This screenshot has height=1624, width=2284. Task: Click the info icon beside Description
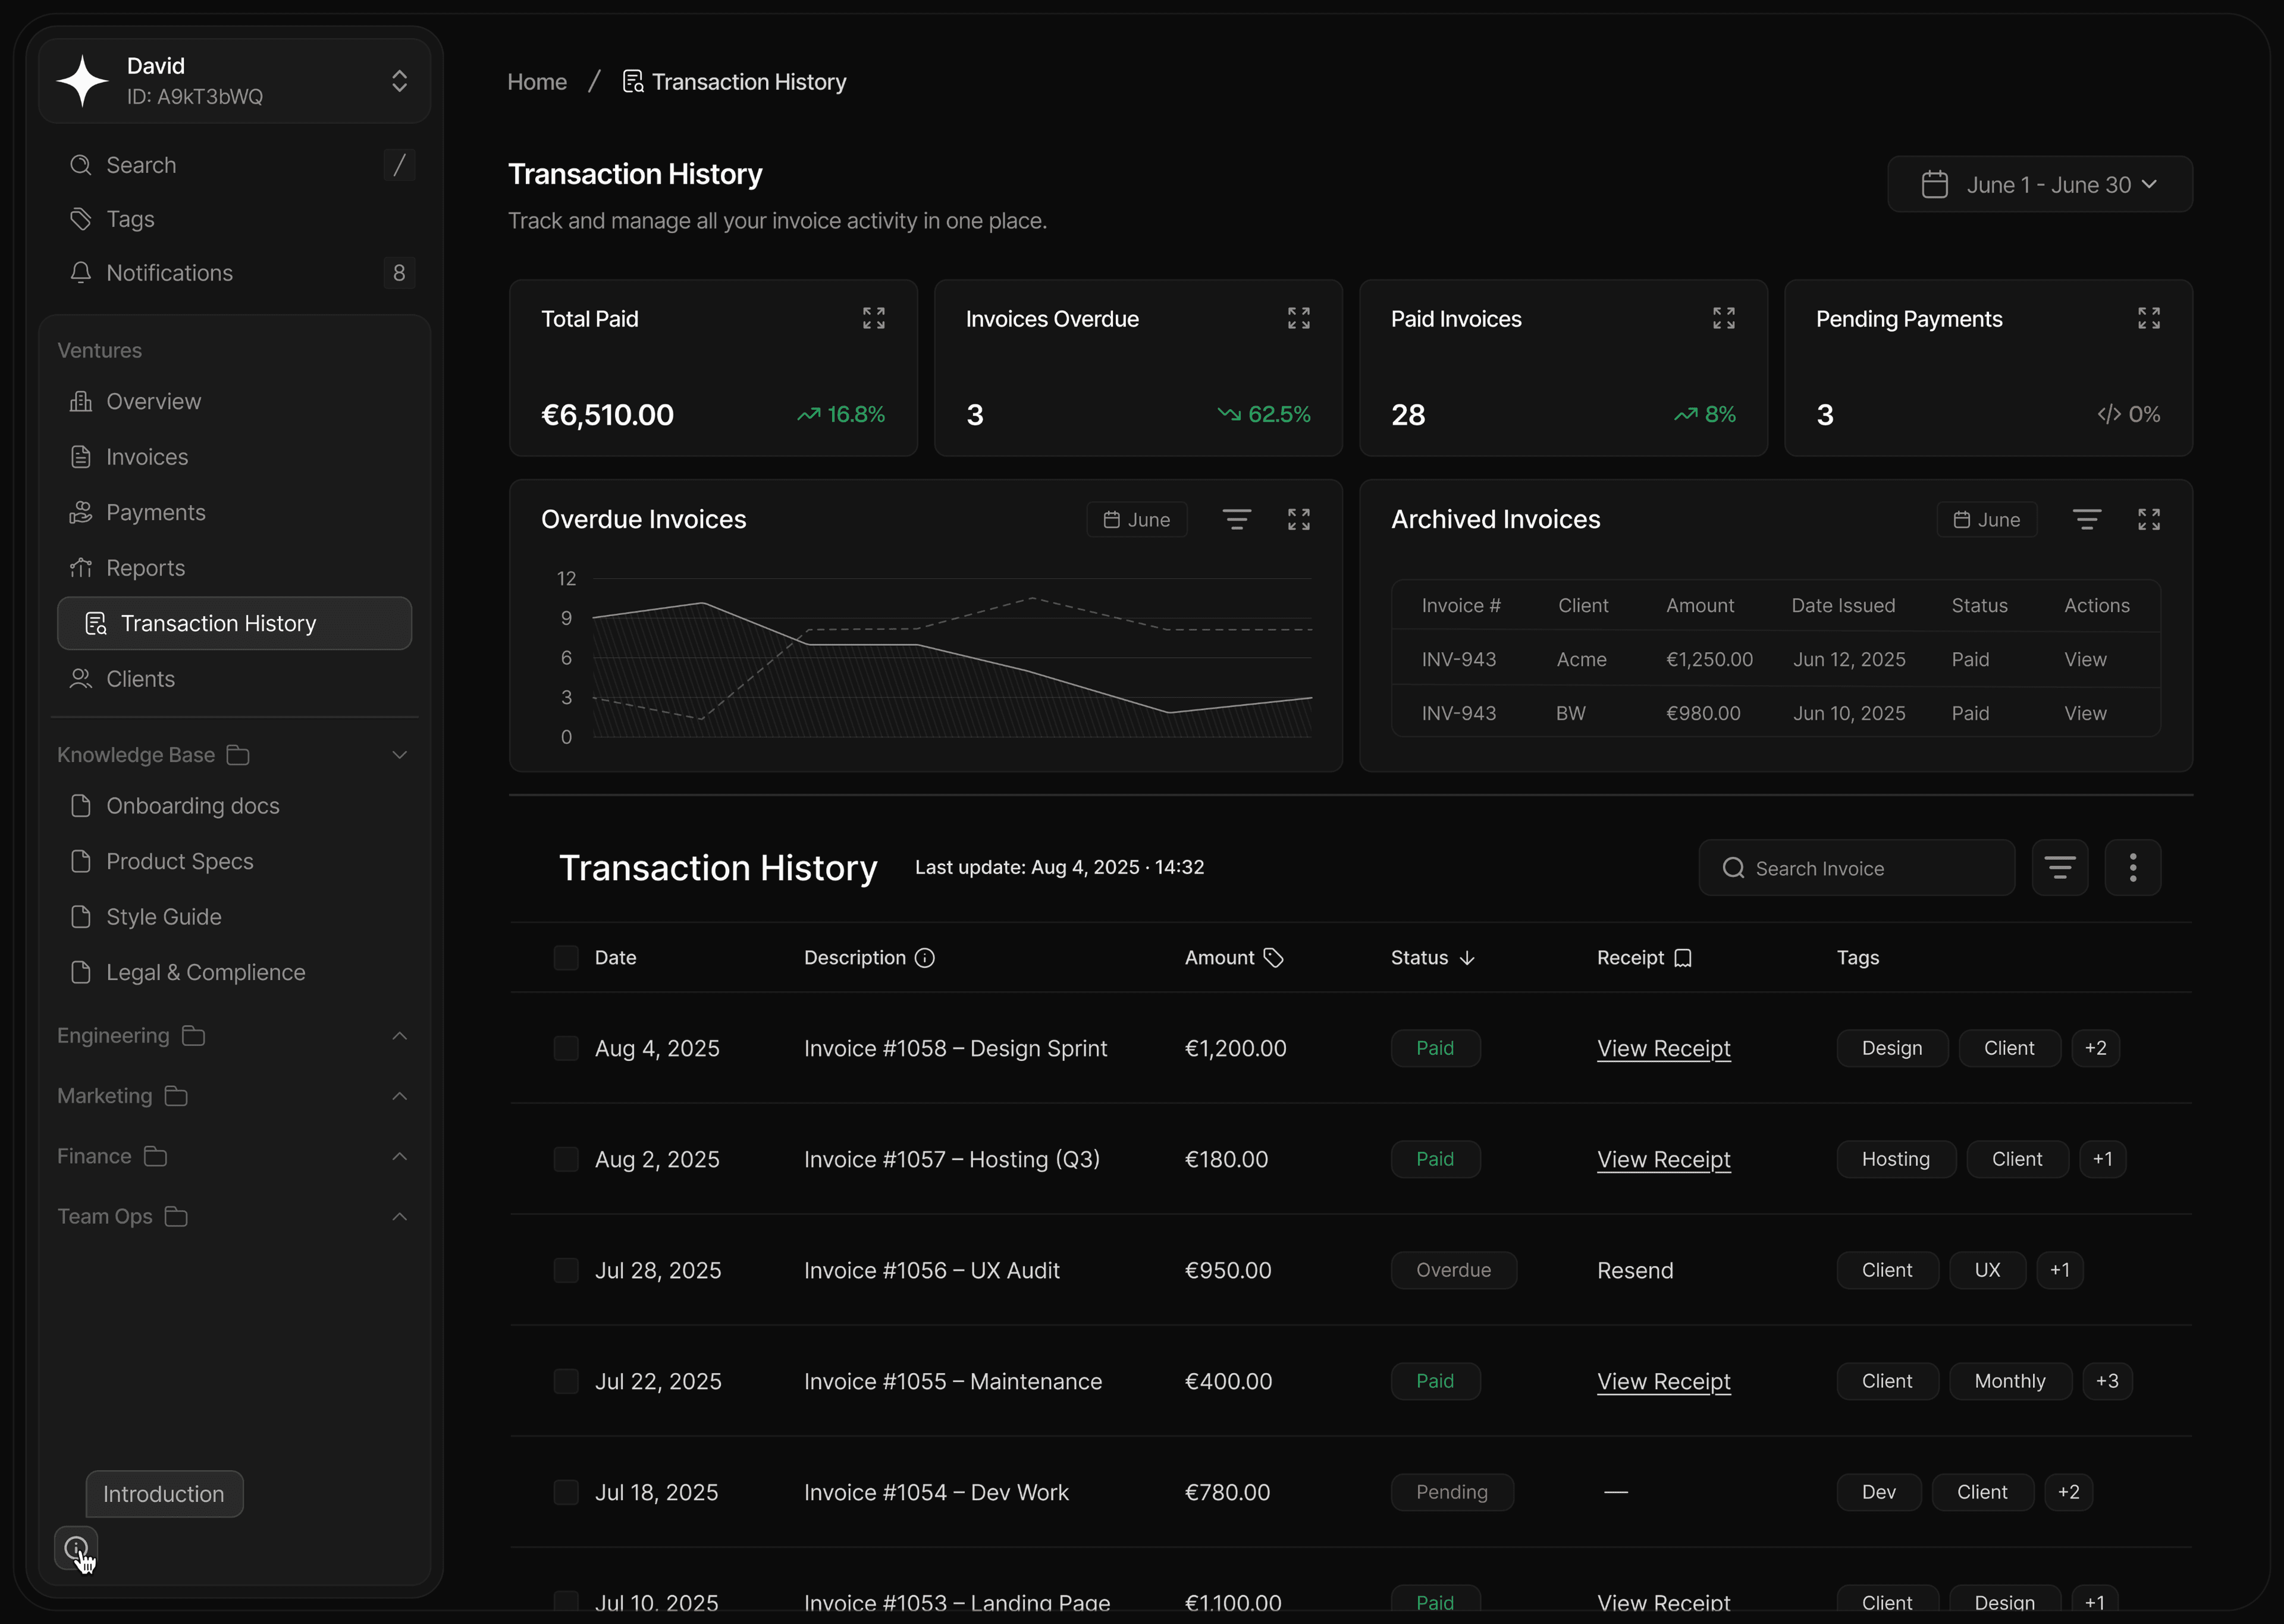(x=925, y=958)
